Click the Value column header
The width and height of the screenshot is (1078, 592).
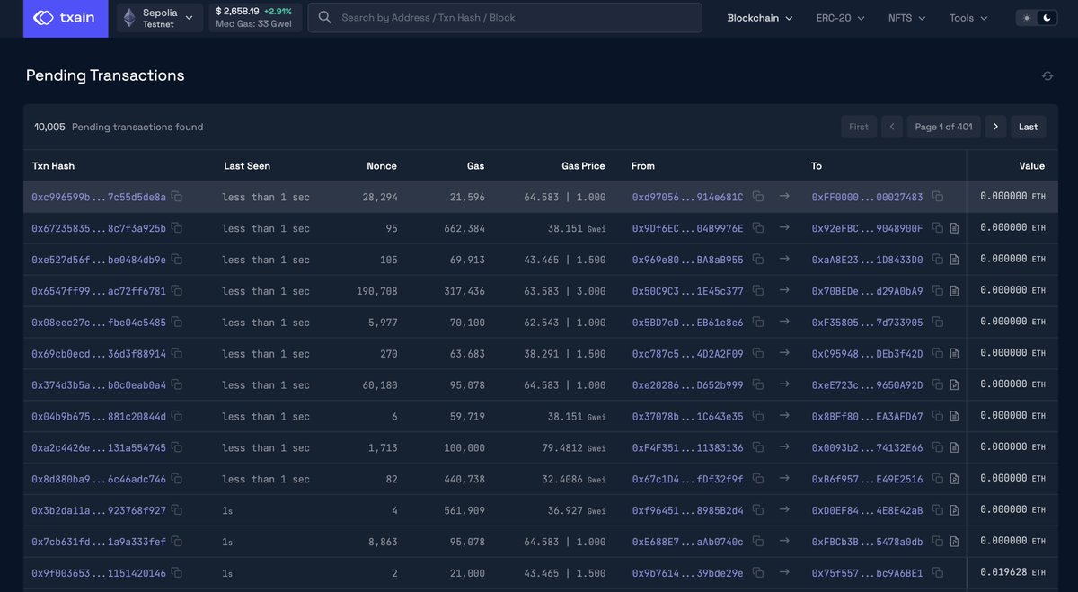pos(1032,166)
